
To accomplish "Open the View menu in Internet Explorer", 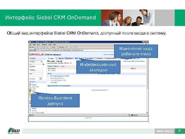I will coord(39,45).
